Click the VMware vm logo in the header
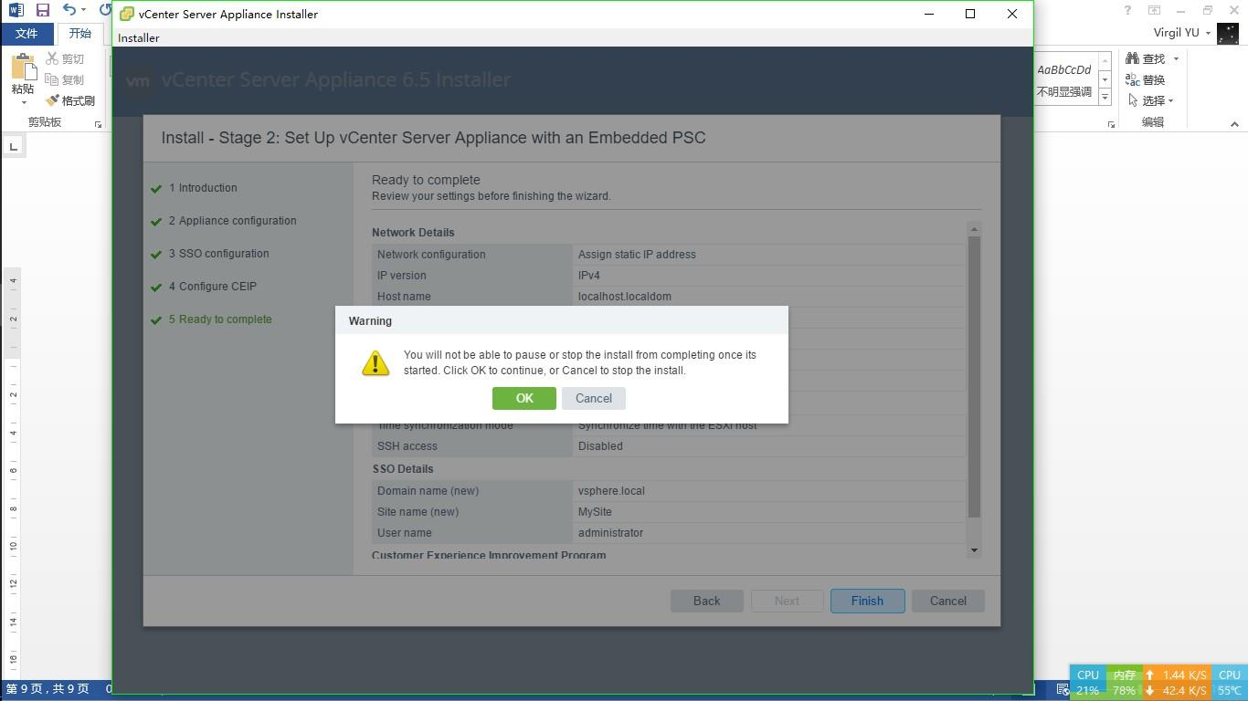 [138, 80]
